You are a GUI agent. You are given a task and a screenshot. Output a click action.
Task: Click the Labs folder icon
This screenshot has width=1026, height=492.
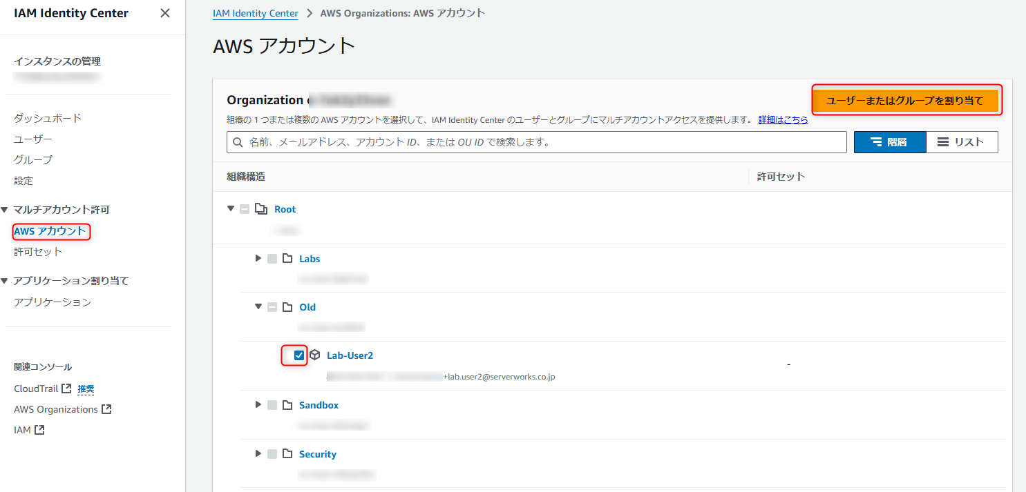pyautogui.click(x=287, y=259)
